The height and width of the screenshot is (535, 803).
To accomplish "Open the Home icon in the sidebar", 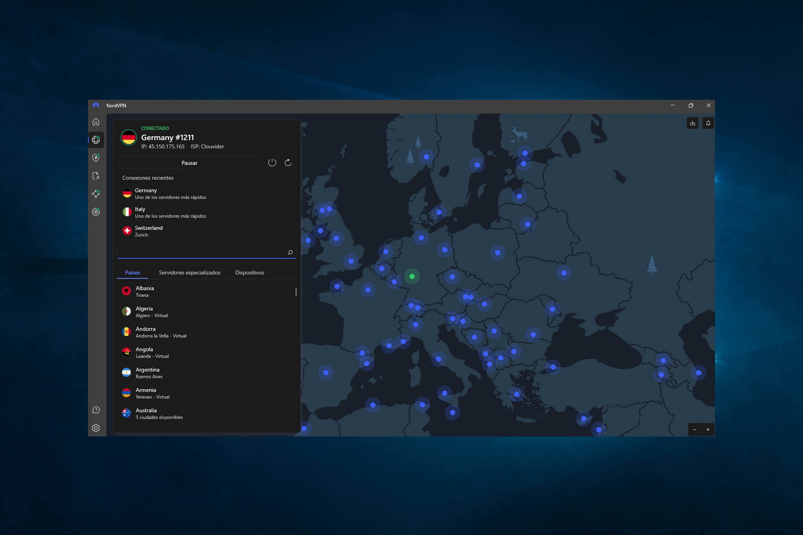I will click(x=96, y=122).
